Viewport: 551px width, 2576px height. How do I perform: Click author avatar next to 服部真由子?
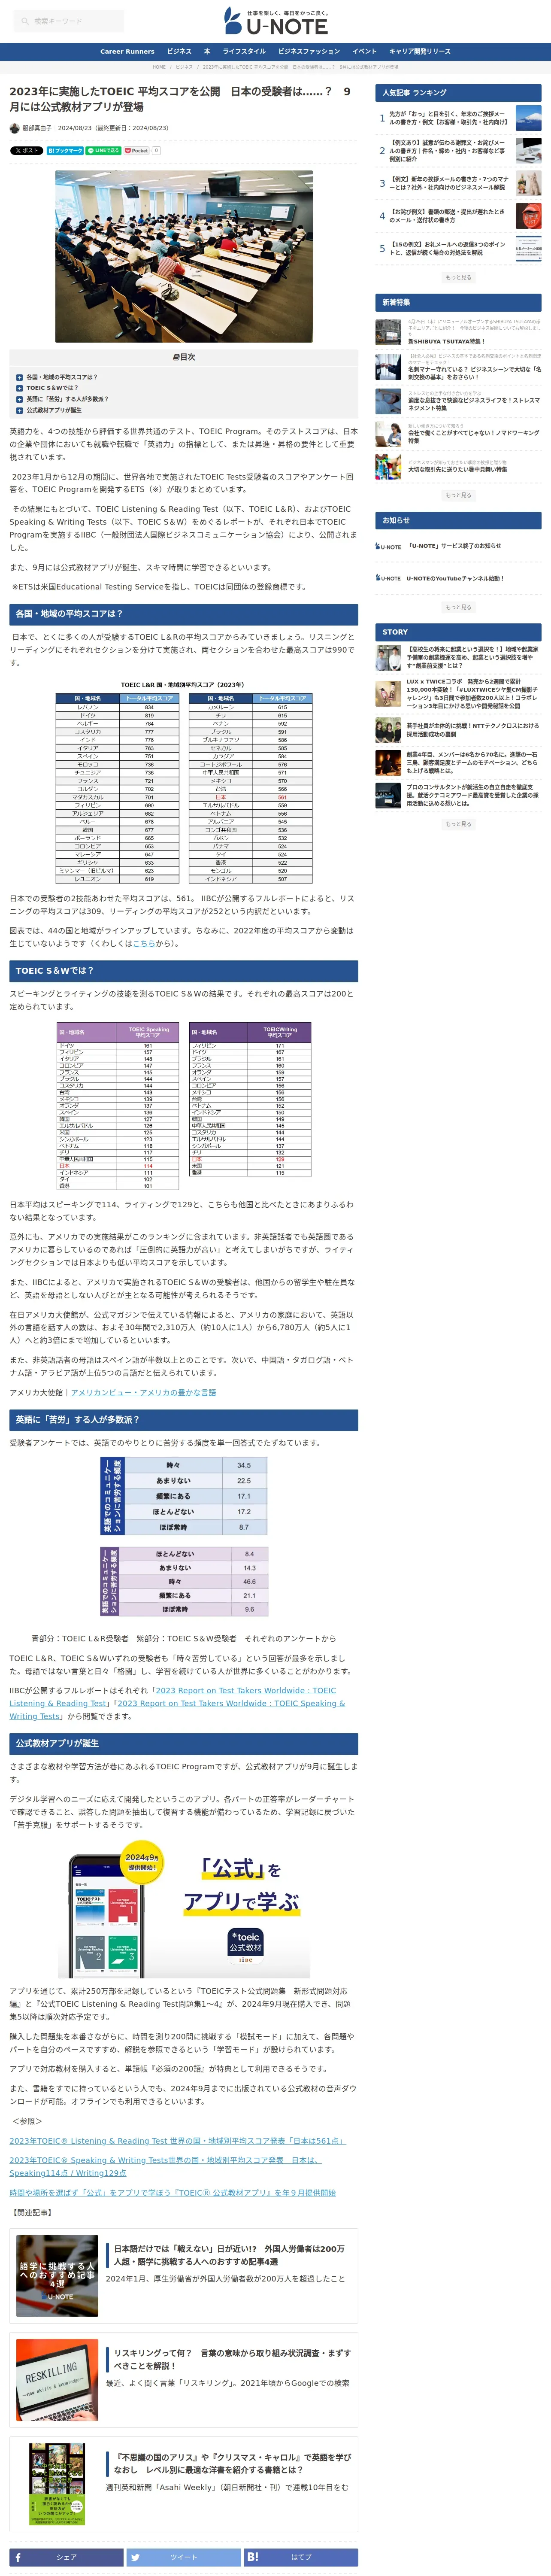click(15, 128)
